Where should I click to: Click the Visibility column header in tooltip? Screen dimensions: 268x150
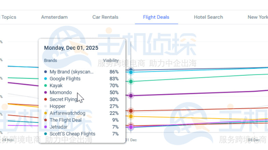coord(111,61)
